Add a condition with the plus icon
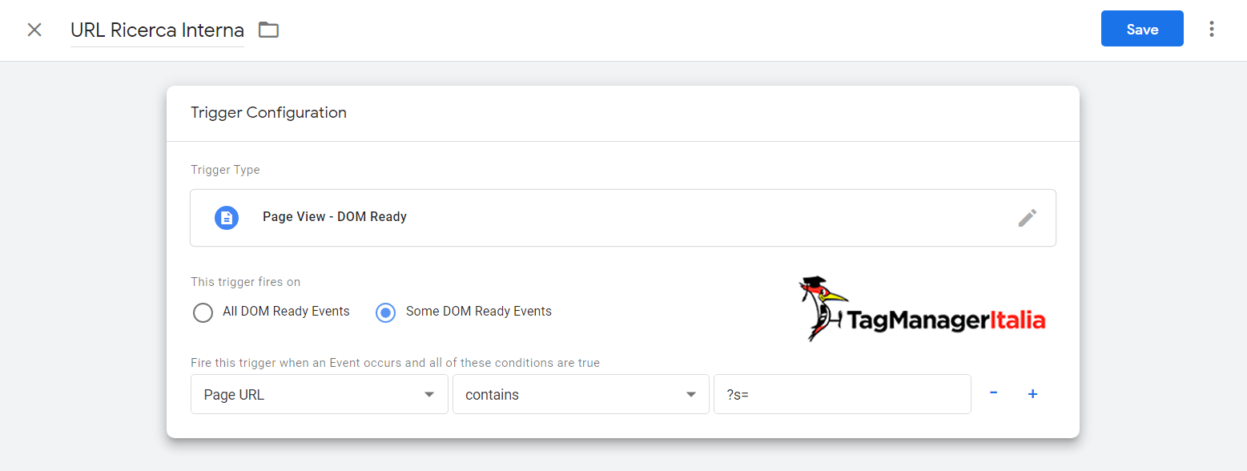The image size is (1247, 471). (1033, 394)
